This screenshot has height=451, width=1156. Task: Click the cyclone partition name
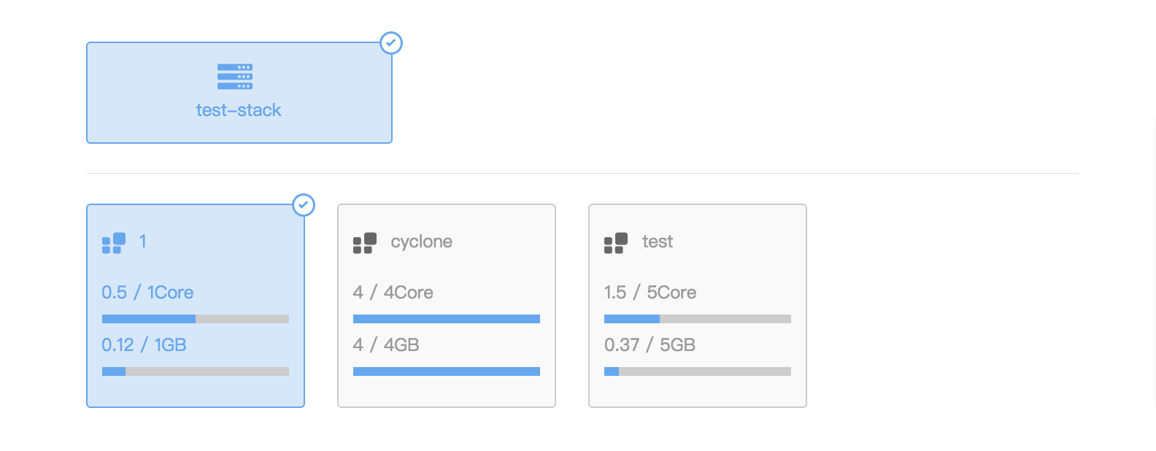421,242
